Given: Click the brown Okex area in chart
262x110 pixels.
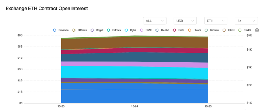Looking at the screenshot, I should click(134, 42).
